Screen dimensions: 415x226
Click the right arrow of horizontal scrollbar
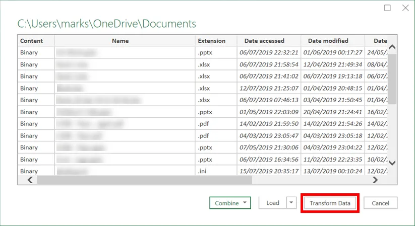[375, 180]
